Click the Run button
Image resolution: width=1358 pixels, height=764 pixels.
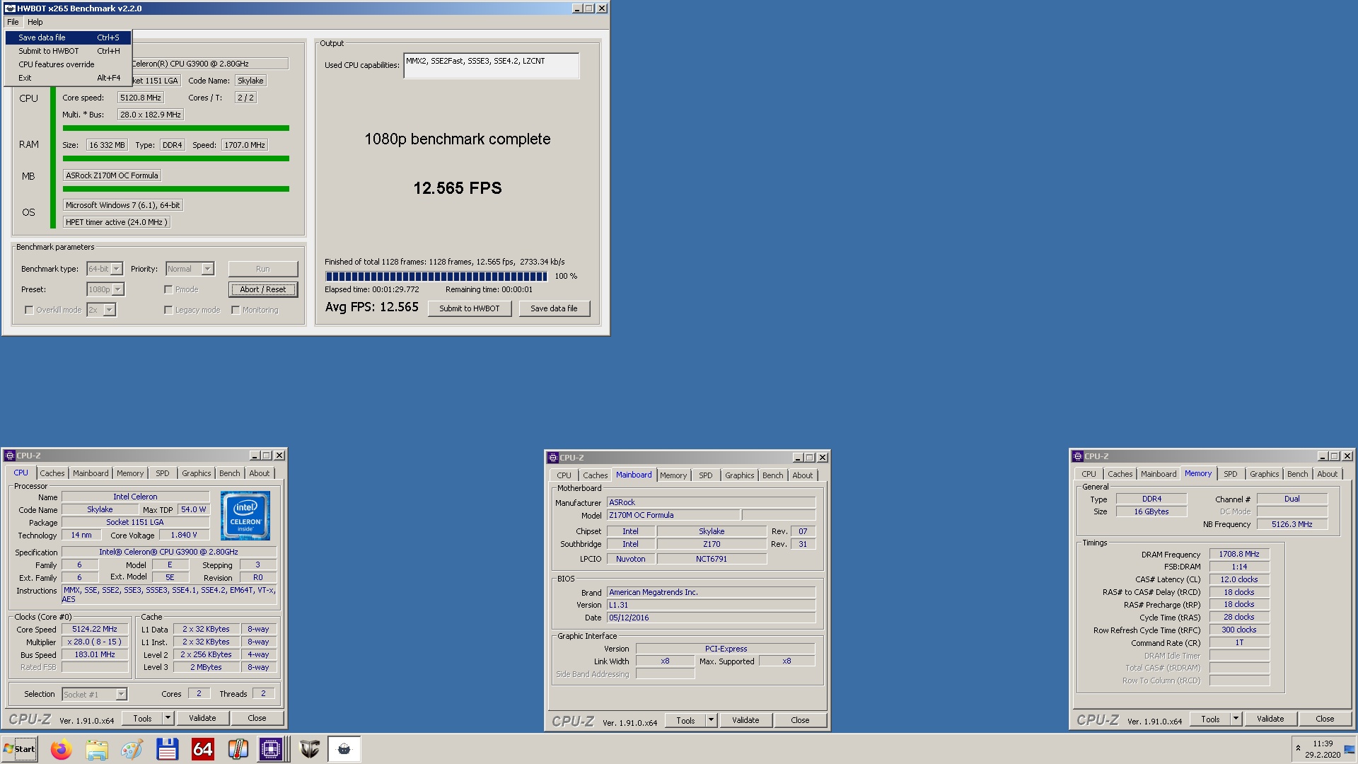tap(263, 269)
